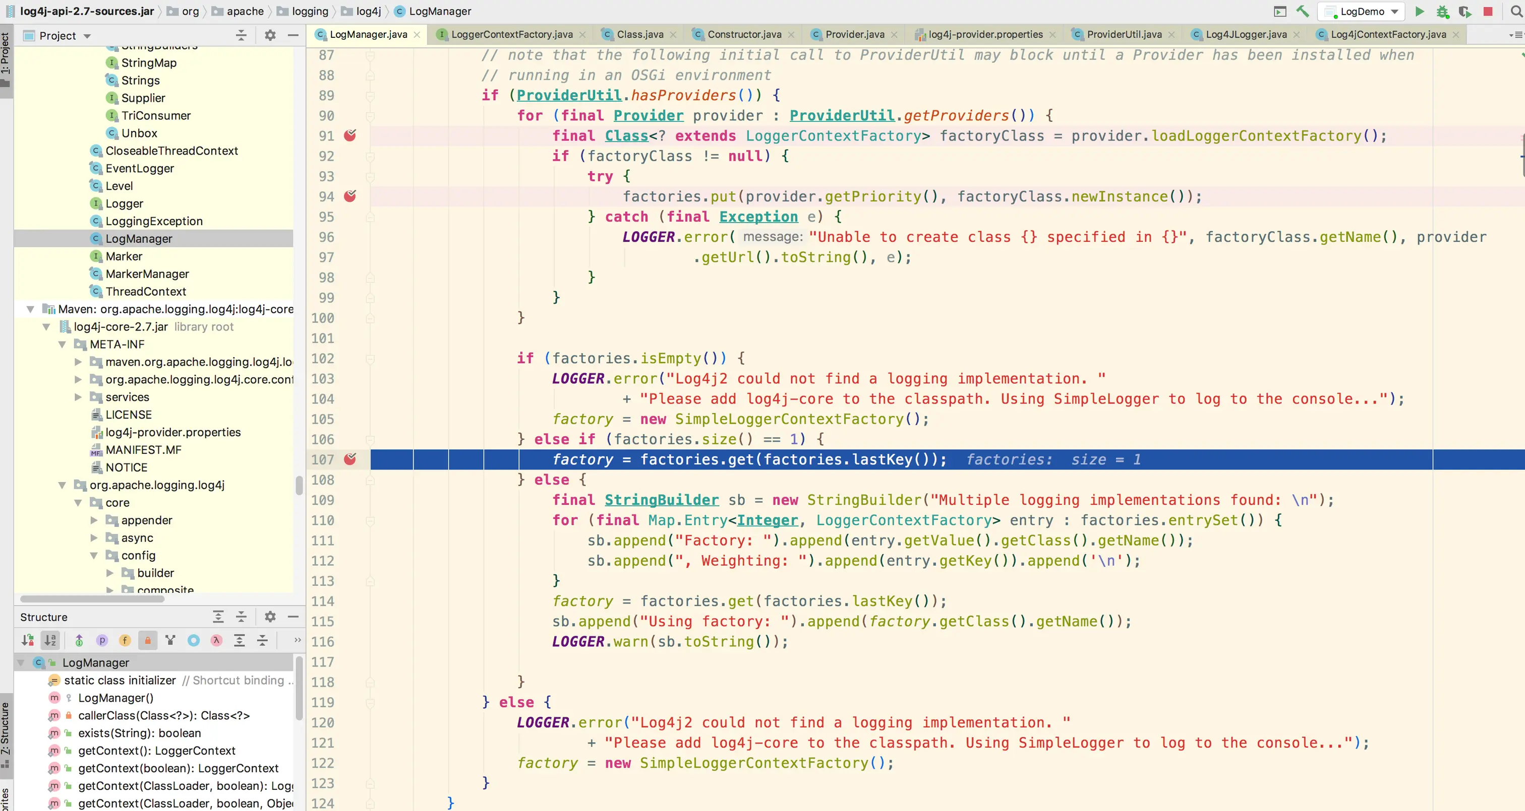Hide the Structure tool window
1525x811 pixels.
coord(292,617)
